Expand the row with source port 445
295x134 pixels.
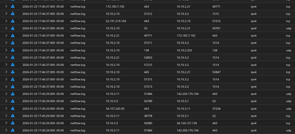[x=6, y=72]
